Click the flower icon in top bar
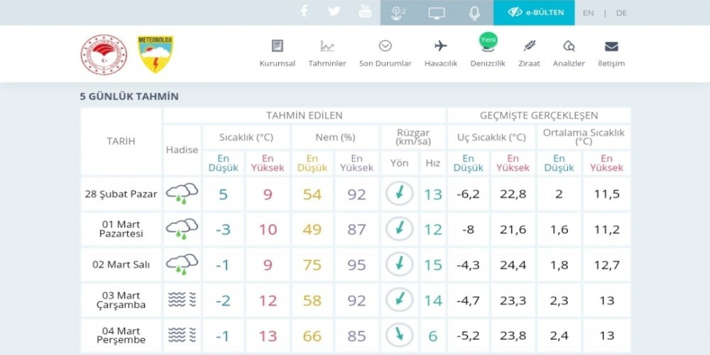This screenshot has height=355, width=710. click(398, 13)
